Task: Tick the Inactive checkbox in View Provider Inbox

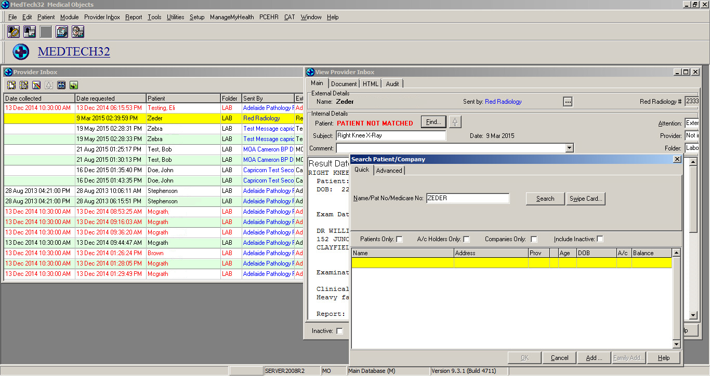Action: tap(339, 331)
